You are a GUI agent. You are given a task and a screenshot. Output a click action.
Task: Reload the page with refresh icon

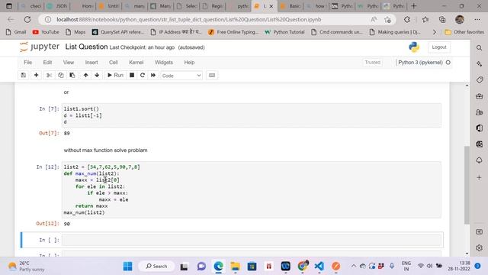27,19
